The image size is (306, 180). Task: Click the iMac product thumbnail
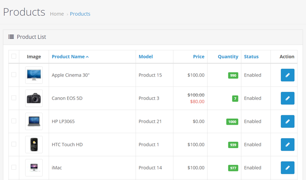[34, 168]
